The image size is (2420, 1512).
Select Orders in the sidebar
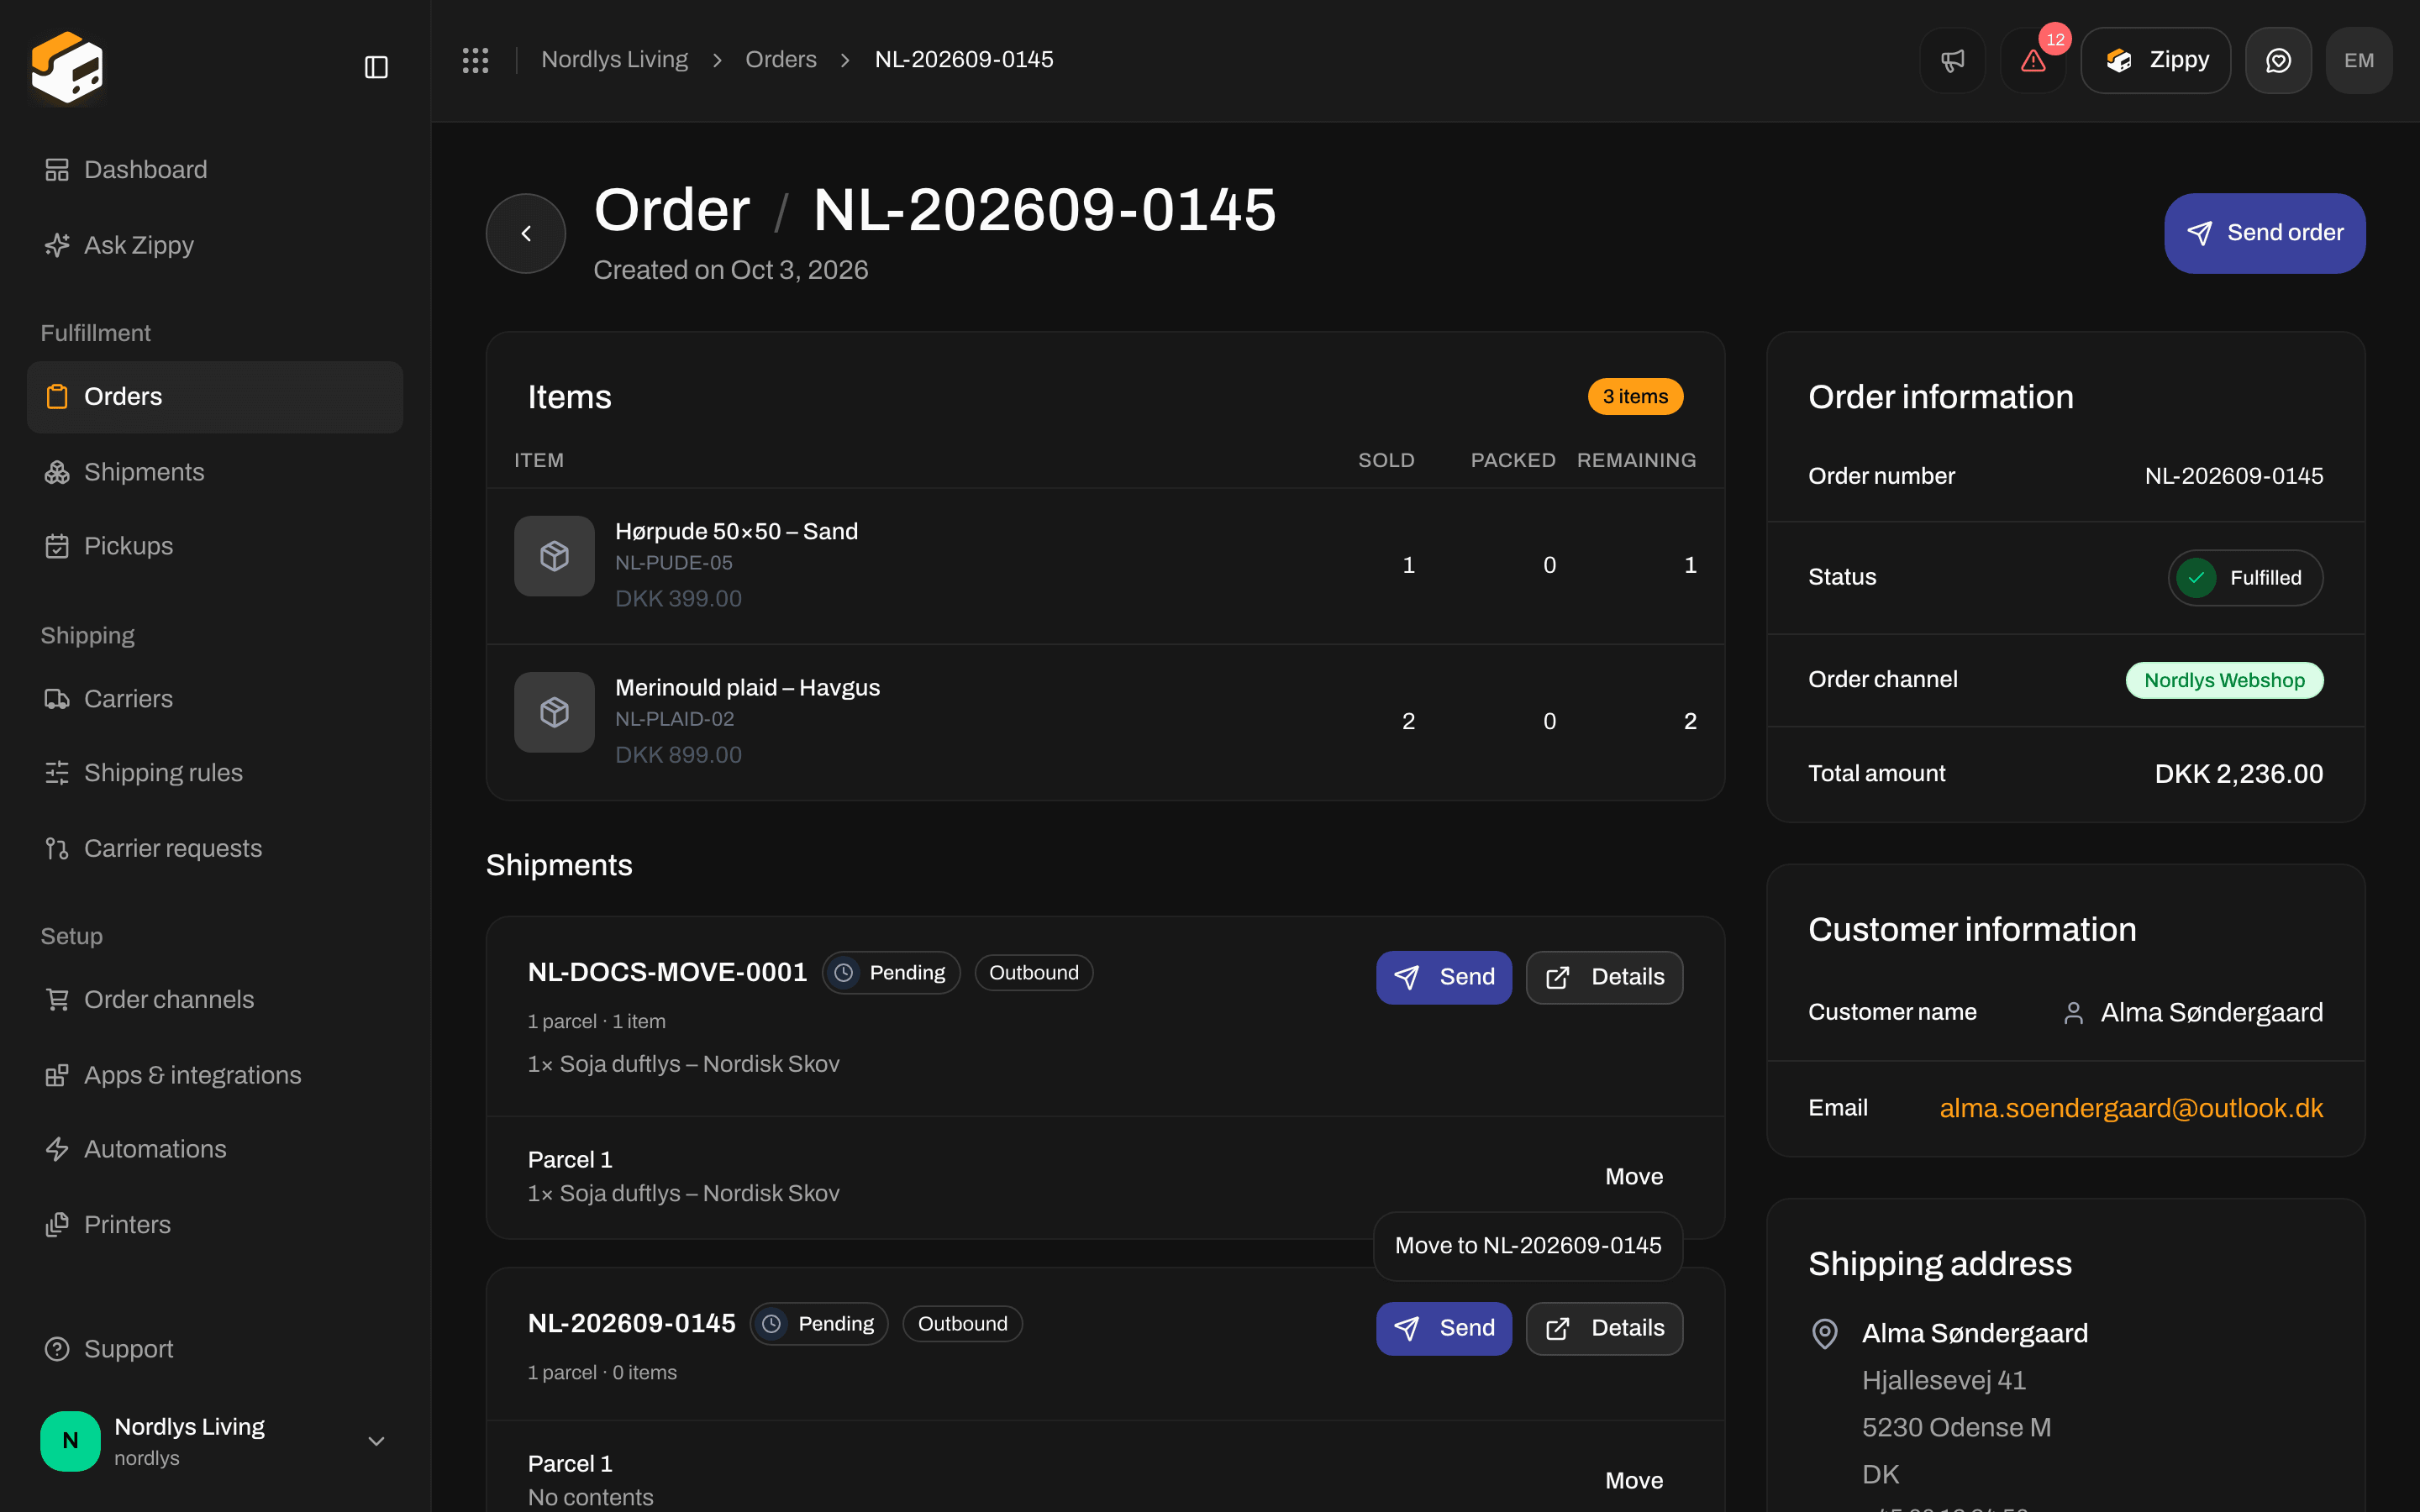(215, 397)
